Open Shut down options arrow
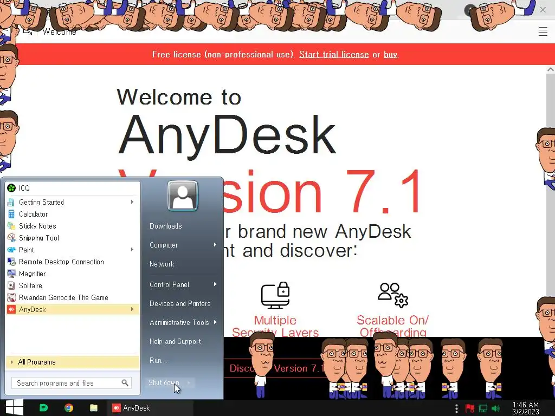 pos(189,383)
